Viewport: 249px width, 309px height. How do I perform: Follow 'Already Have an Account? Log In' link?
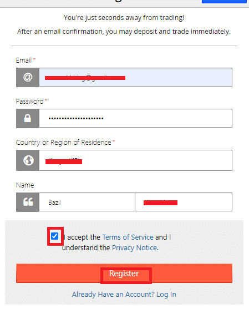tap(124, 295)
